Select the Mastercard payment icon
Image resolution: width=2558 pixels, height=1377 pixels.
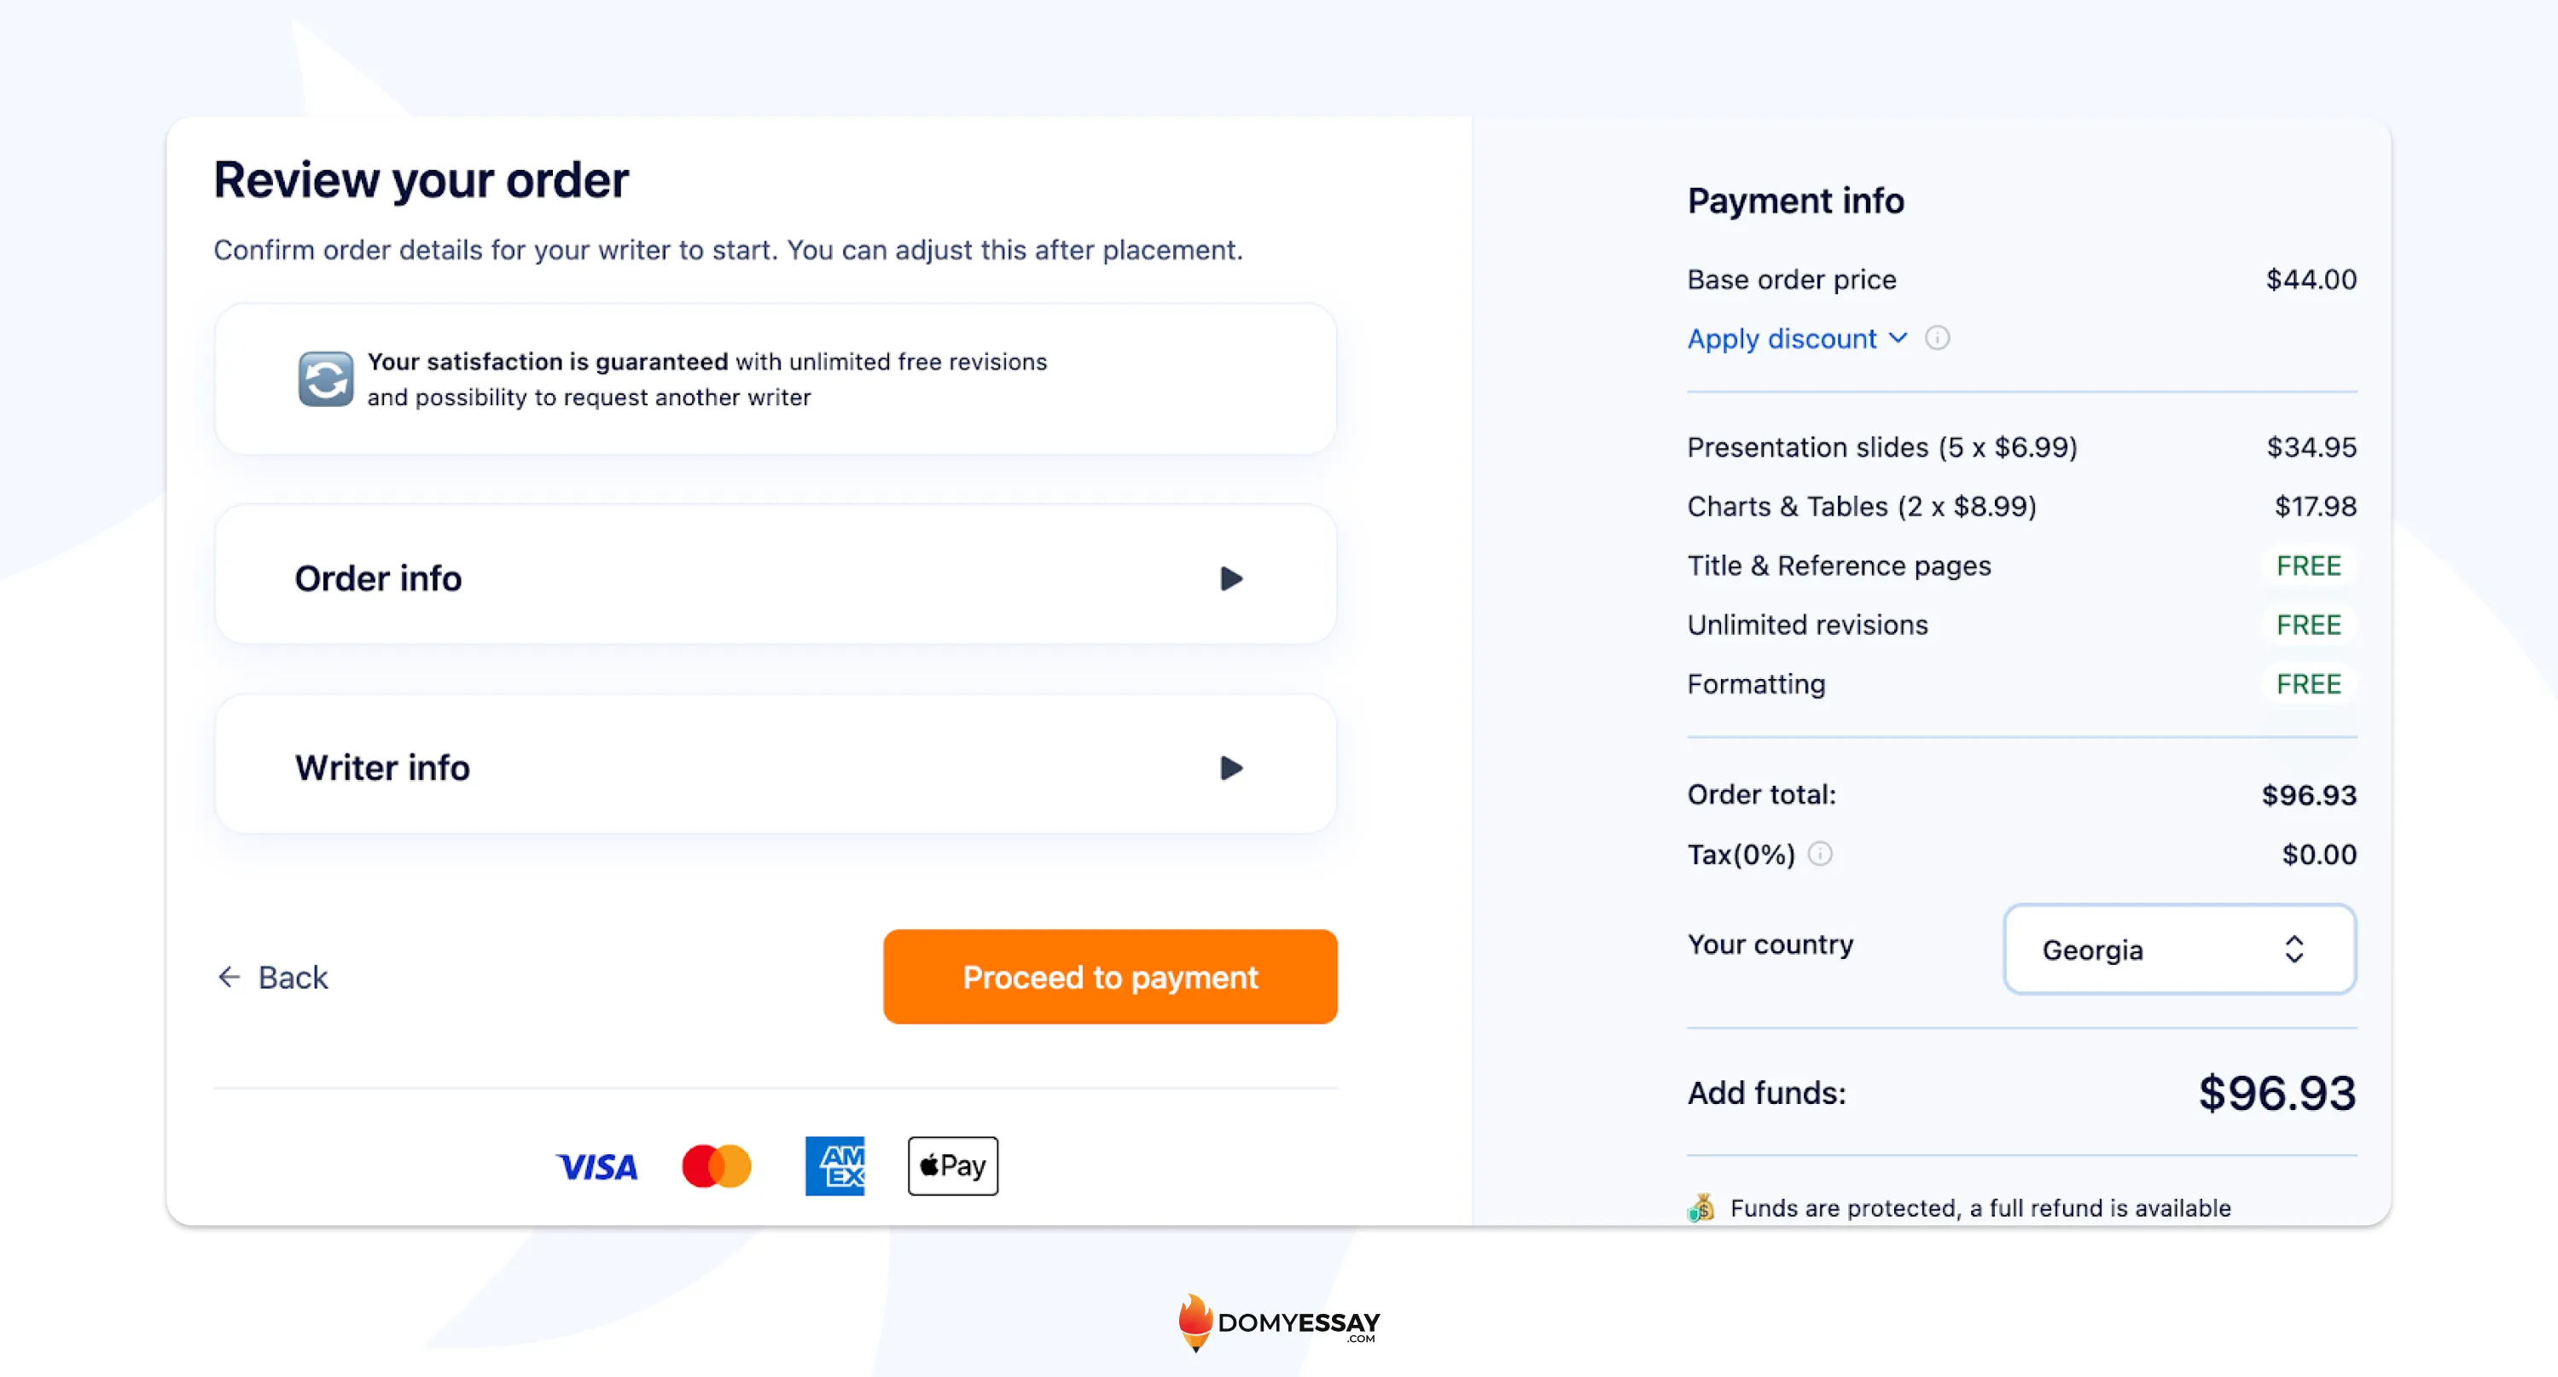coord(716,1165)
